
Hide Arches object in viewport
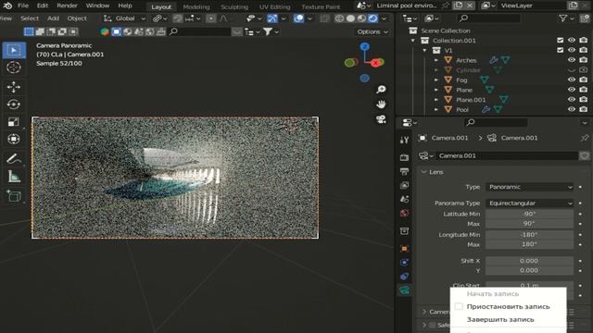(x=572, y=60)
